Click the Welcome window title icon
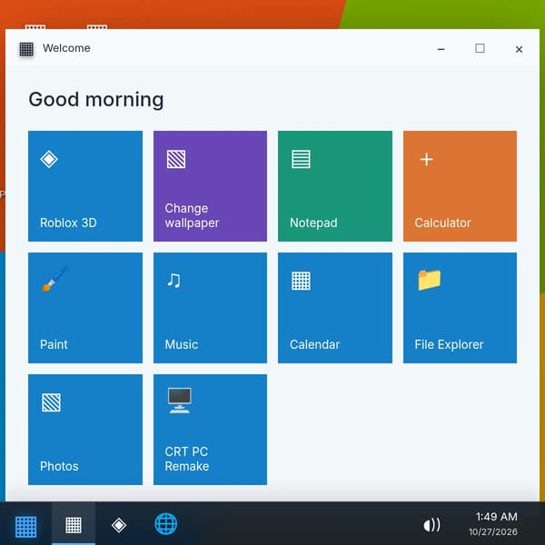545x545 pixels. pyautogui.click(x=26, y=49)
